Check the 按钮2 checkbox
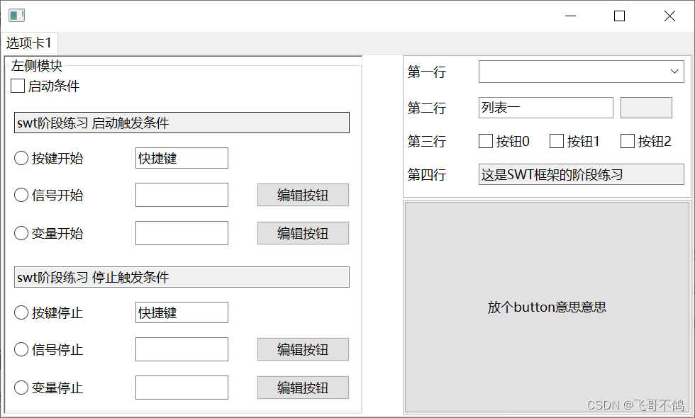Image resolution: width=695 pixels, height=418 pixels. (x=626, y=141)
